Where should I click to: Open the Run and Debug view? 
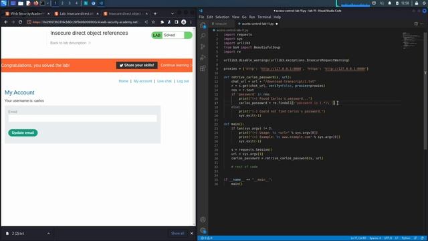point(203,58)
